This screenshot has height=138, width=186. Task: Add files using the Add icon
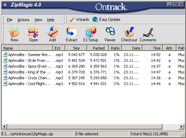(53, 34)
